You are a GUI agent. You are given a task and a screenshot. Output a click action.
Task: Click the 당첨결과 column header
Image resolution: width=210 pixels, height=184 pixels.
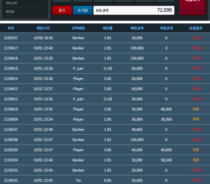pyautogui.click(x=196, y=28)
